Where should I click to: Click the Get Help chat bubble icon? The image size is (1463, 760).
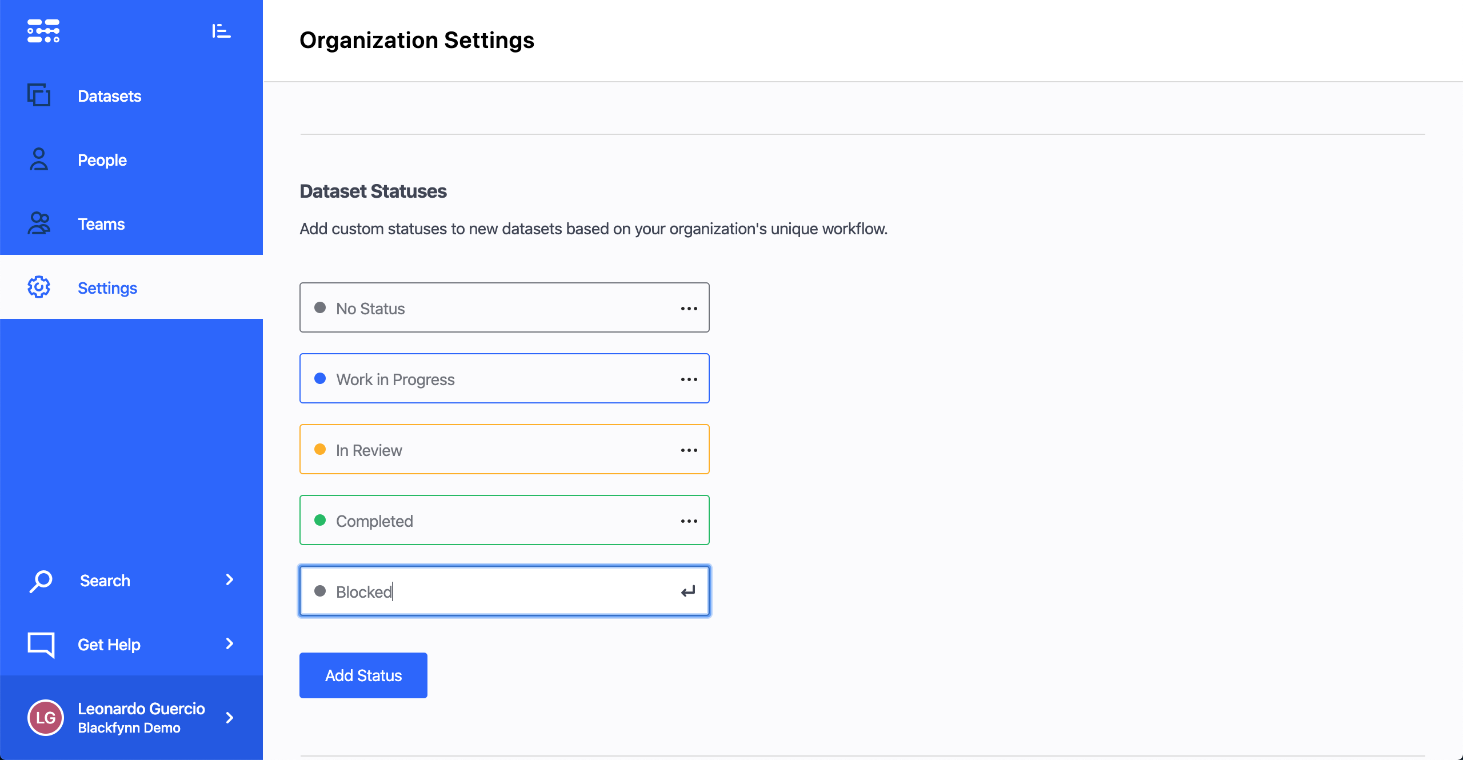click(x=41, y=645)
